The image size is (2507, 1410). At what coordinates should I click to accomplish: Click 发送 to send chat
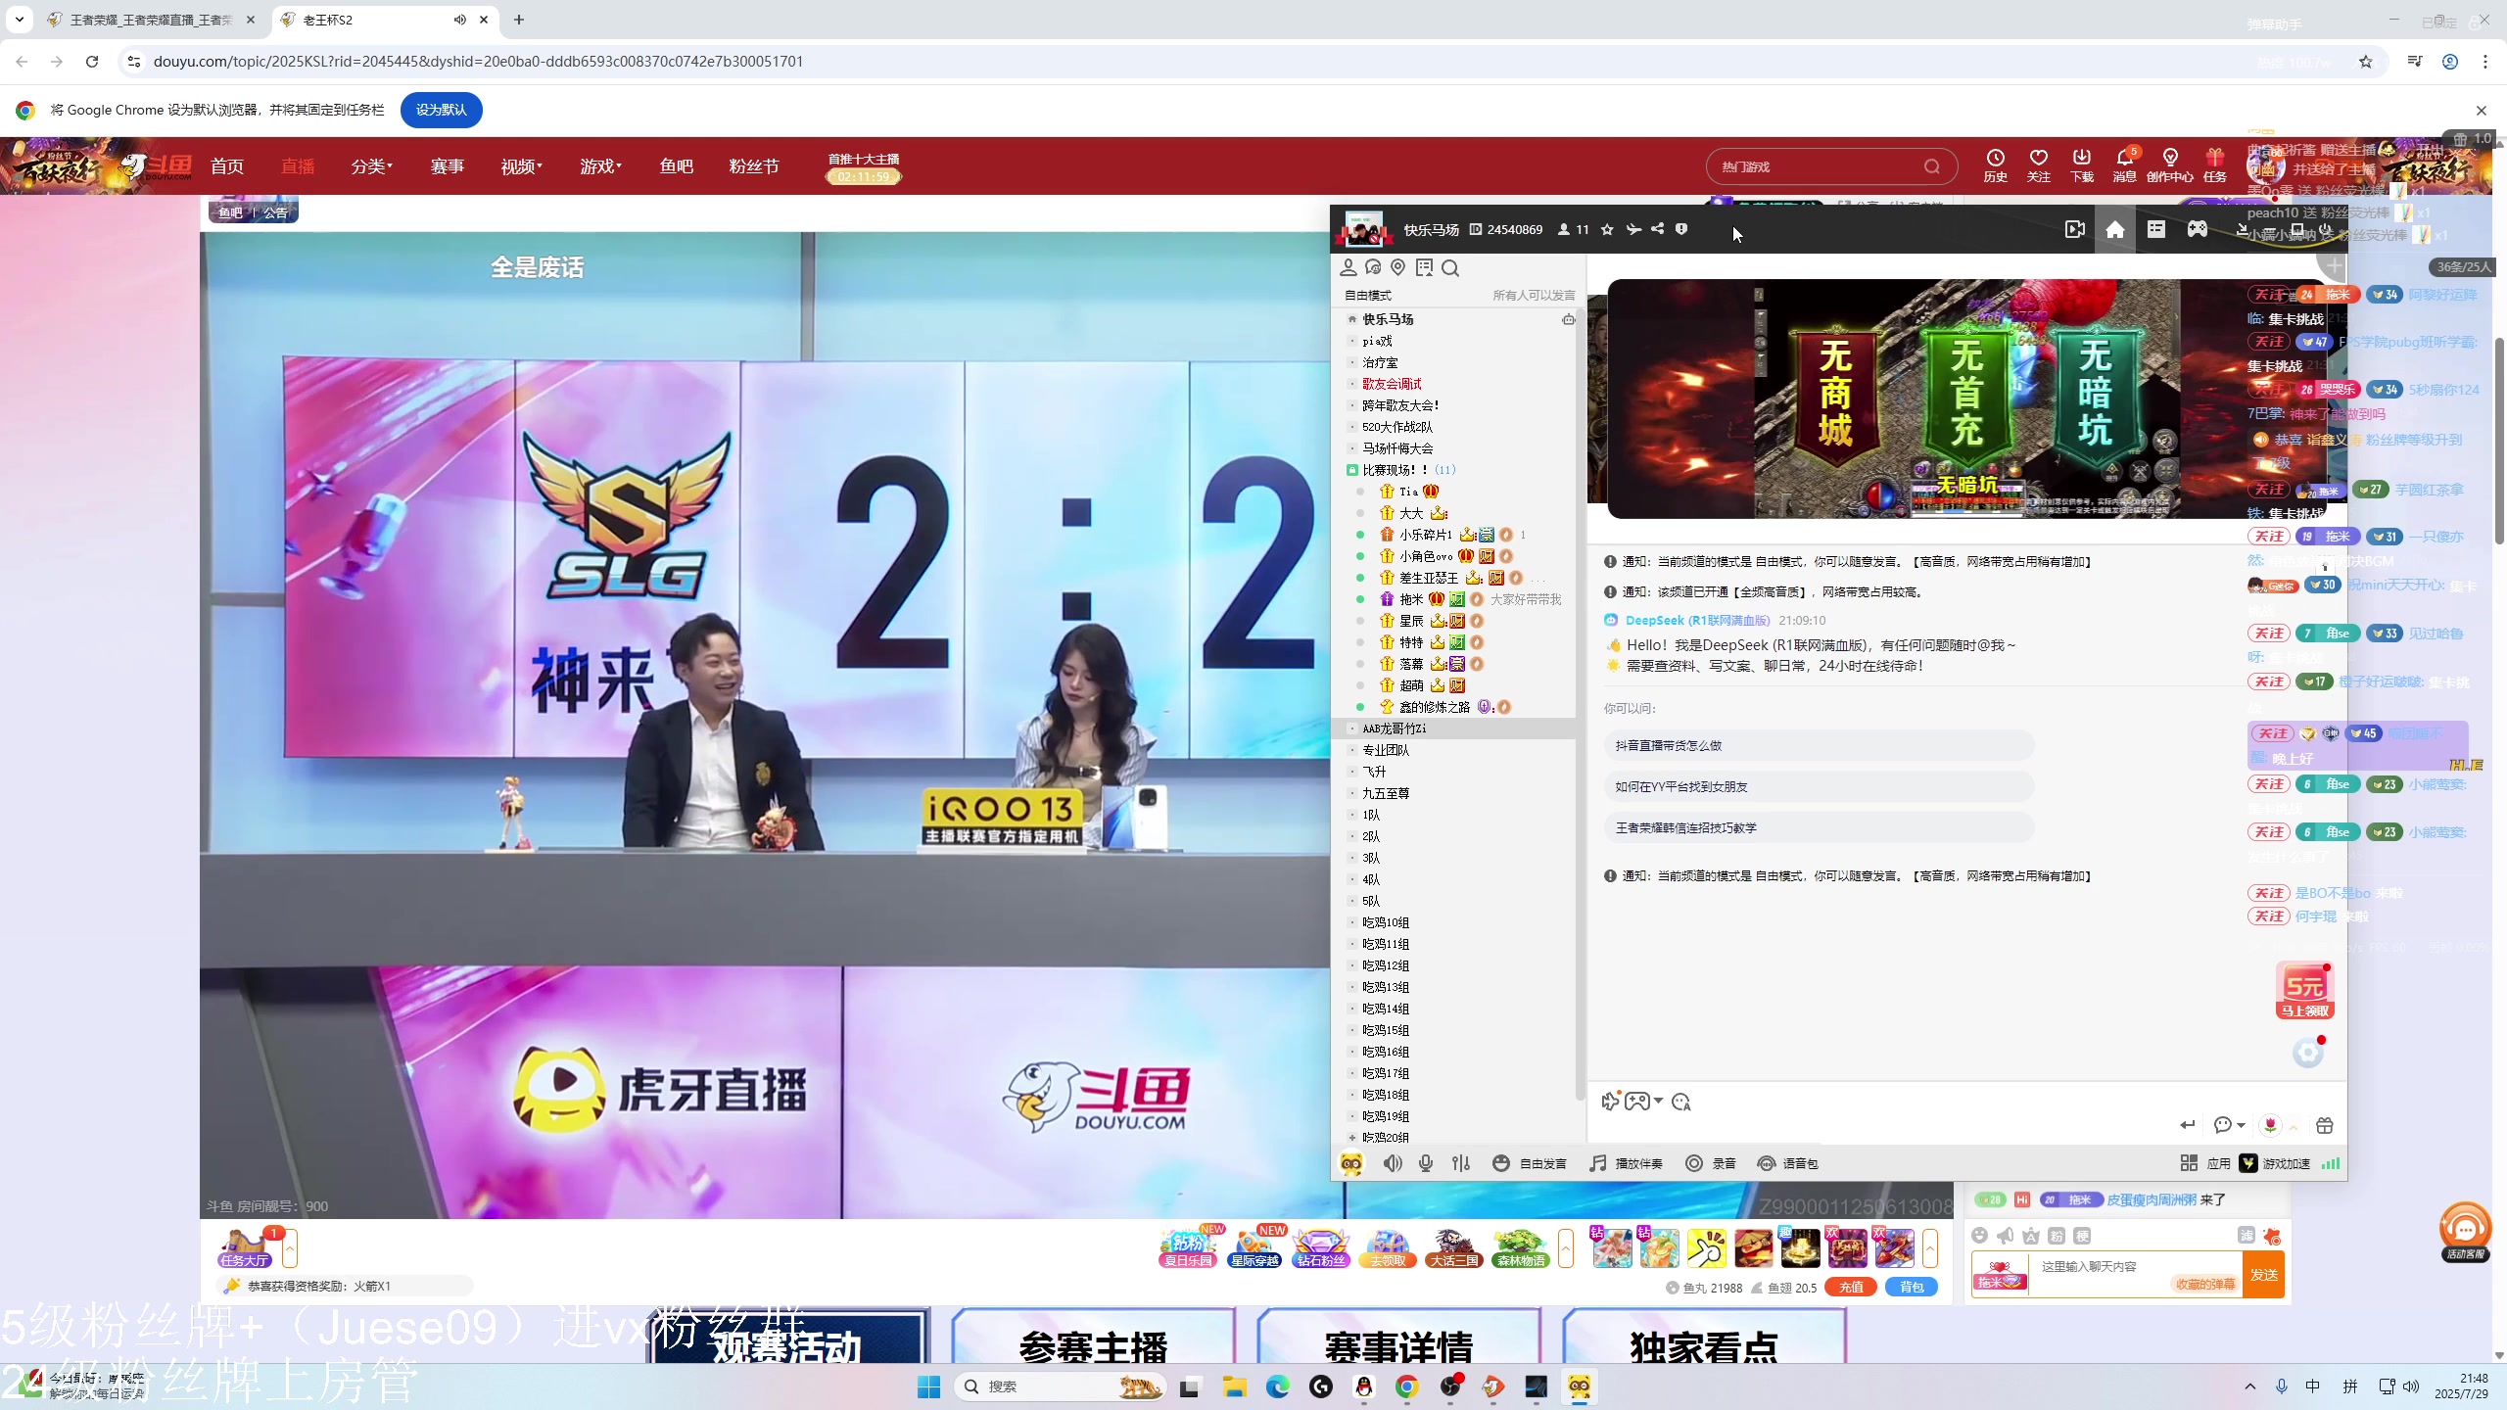click(2263, 1275)
